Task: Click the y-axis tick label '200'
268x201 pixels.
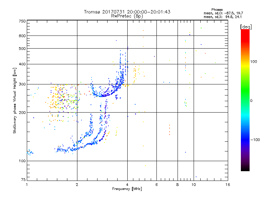Action: [x=22, y=113]
